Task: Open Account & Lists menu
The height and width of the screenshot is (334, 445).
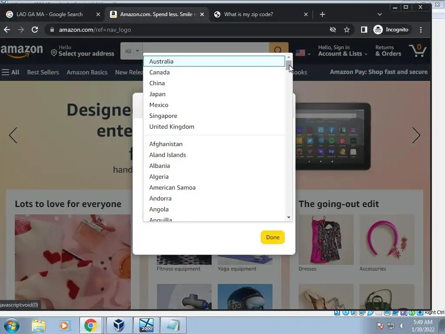Action: [x=342, y=51]
